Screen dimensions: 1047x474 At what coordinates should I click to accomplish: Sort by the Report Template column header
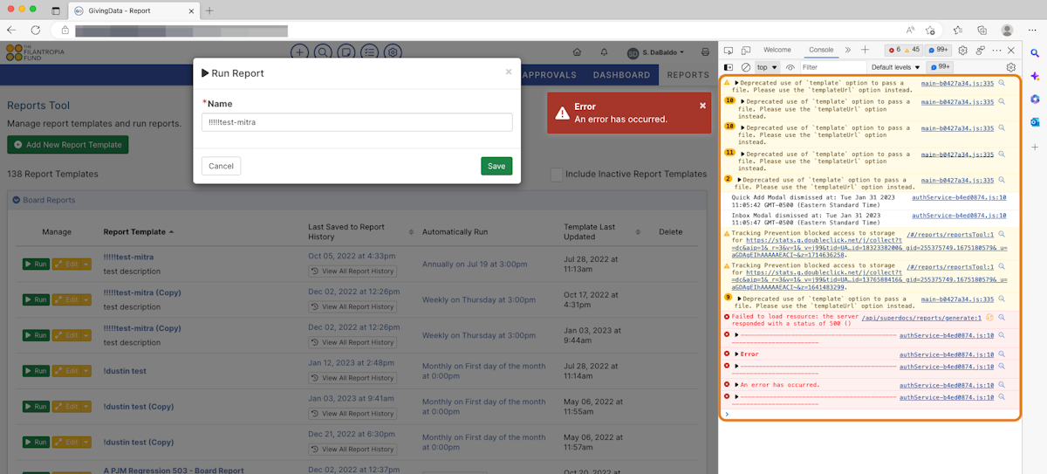[138, 232]
